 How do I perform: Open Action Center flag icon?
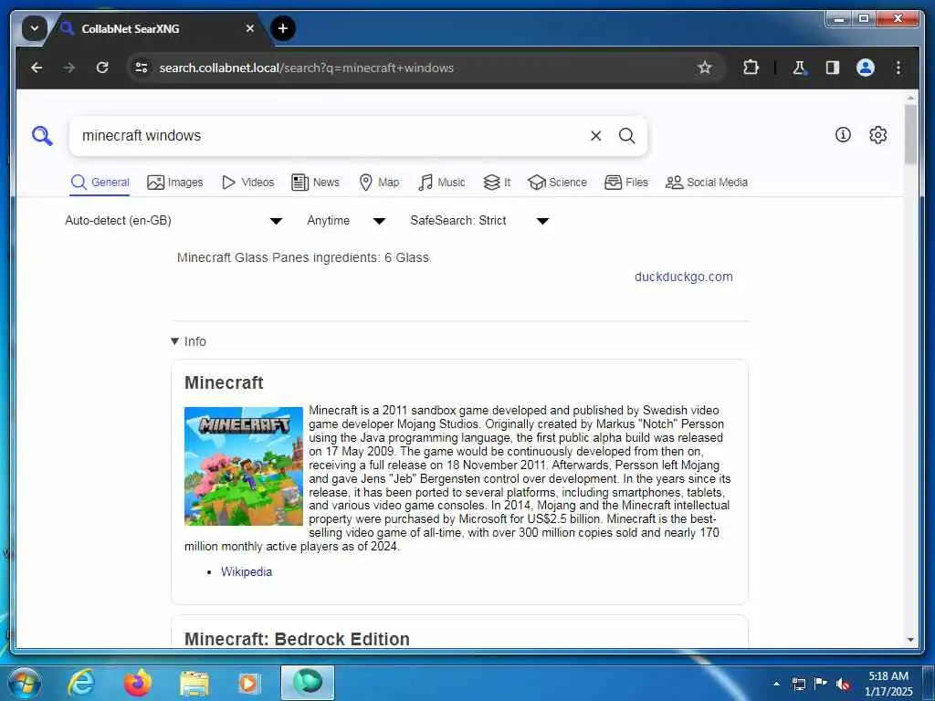[820, 683]
